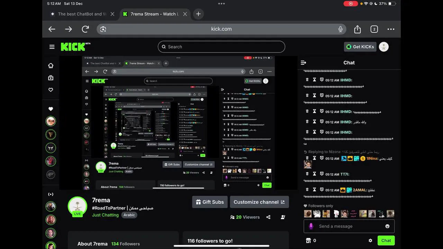Click the purple microphone icon in message box
Screen dimensions: 443x249
click(311, 226)
